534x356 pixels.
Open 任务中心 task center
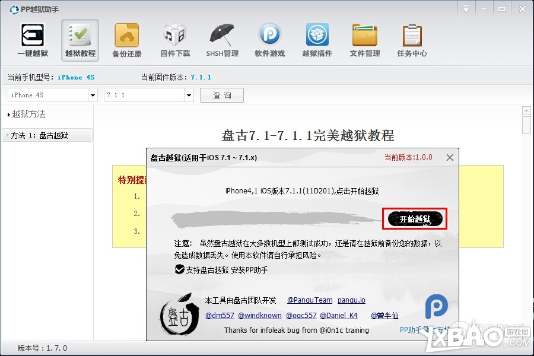(x=412, y=39)
